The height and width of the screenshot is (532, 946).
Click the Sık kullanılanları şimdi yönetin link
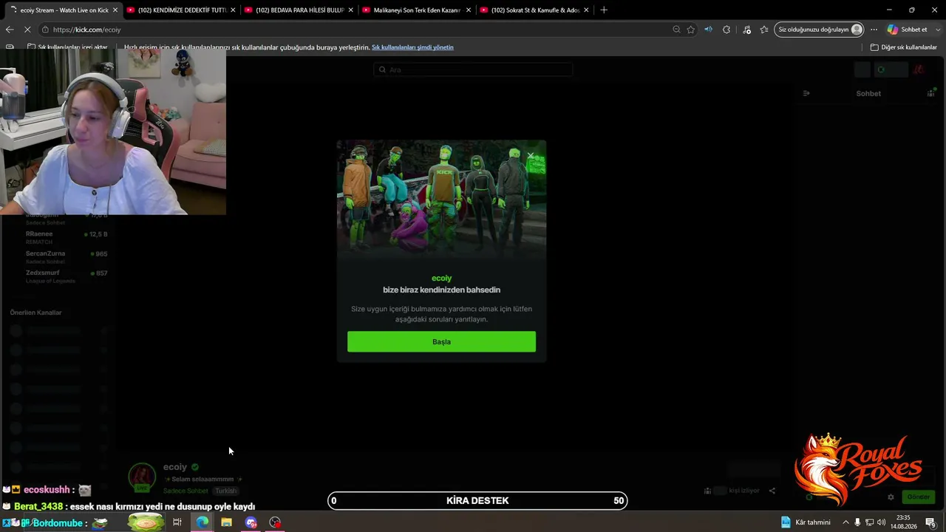[x=412, y=47]
